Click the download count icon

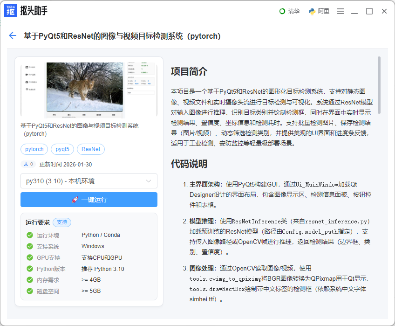pos(26,164)
